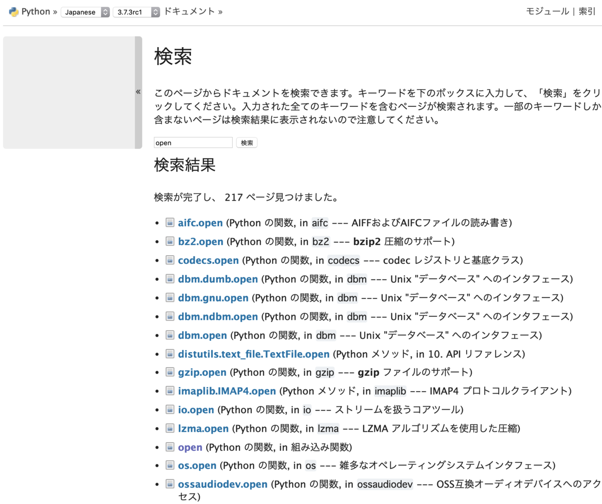Click the 検索結果 heading
The width and height of the screenshot is (602, 504).
pyautogui.click(x=185, y=165)
